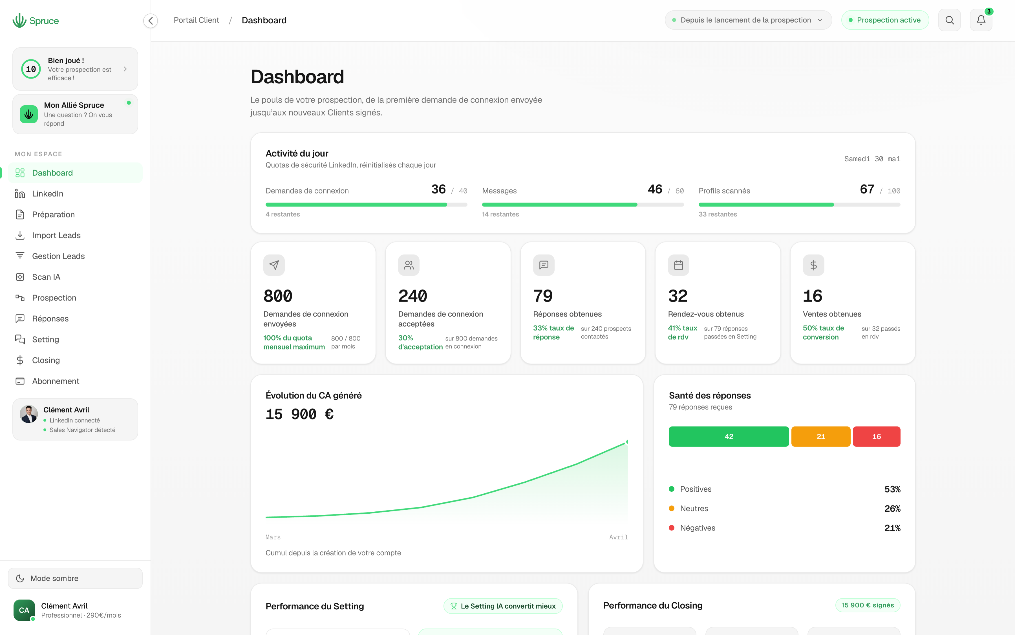This screenshot has height=635, width=1015.
Task: Select Scan IA in the sidebar
Action: pos(75,277)
